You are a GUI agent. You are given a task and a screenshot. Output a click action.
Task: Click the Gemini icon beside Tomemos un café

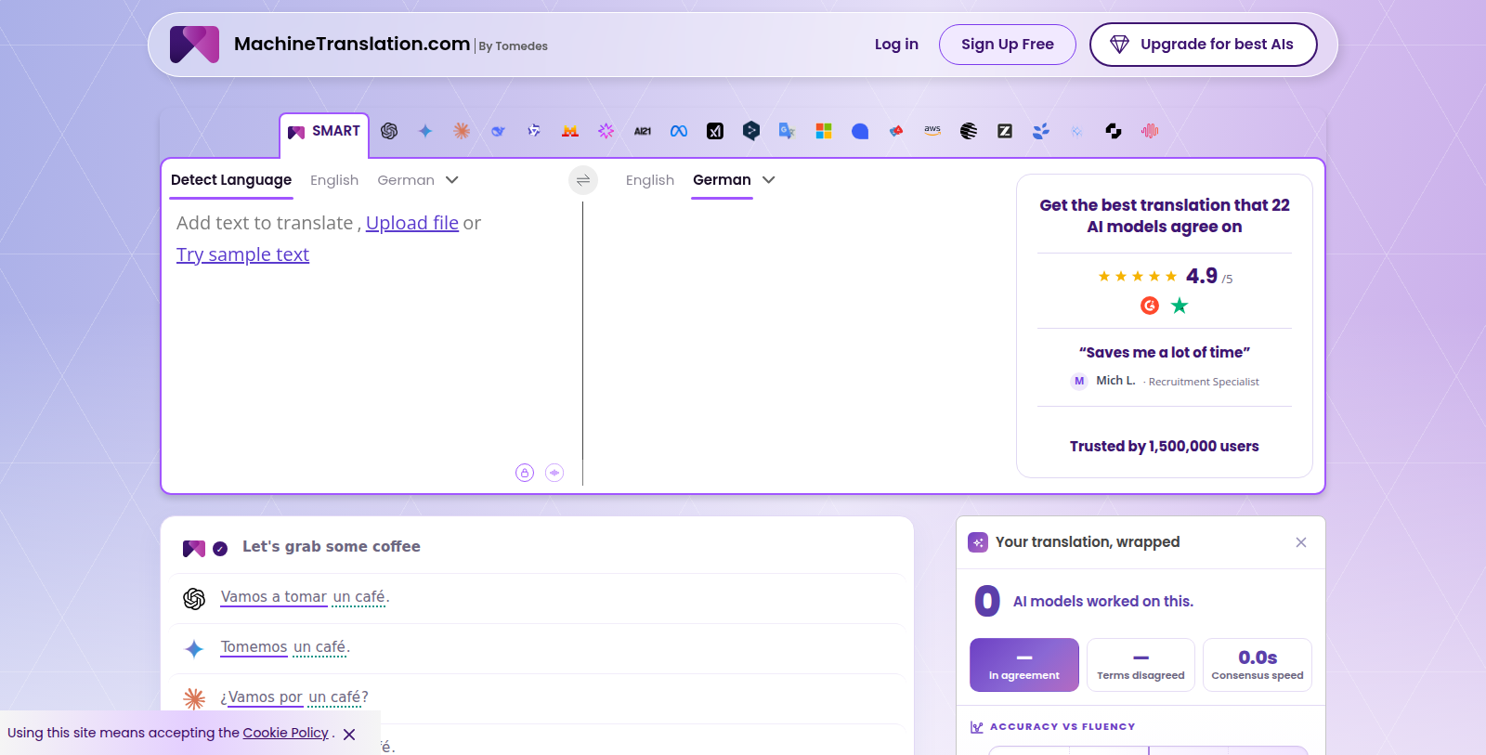[194, 649]
